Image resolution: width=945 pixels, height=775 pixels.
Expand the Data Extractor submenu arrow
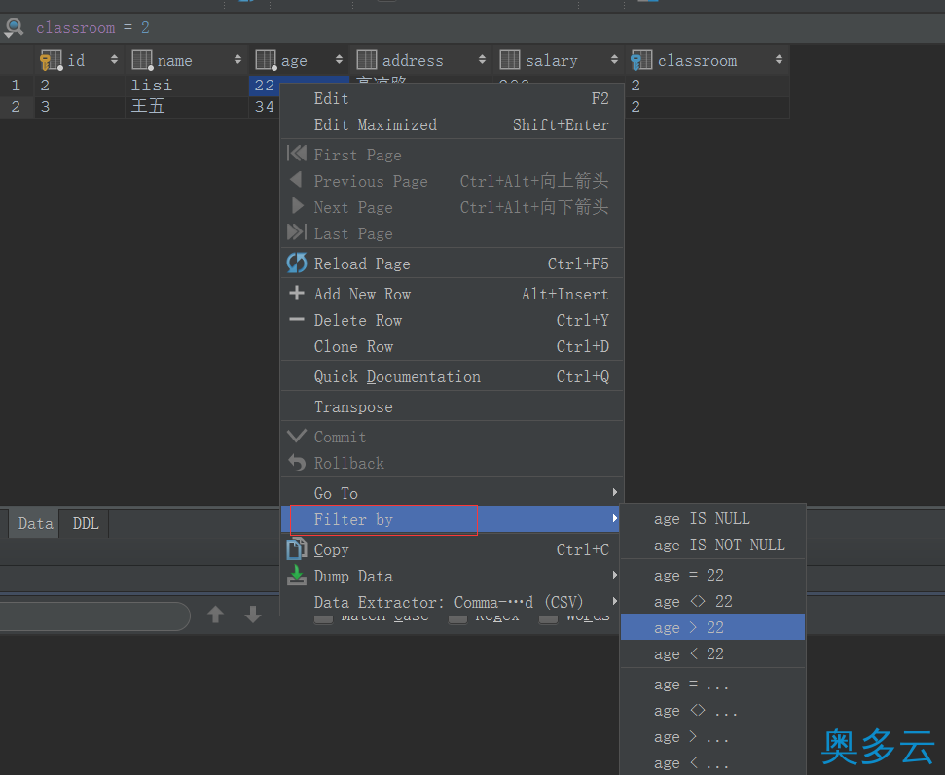pos(614,602)
